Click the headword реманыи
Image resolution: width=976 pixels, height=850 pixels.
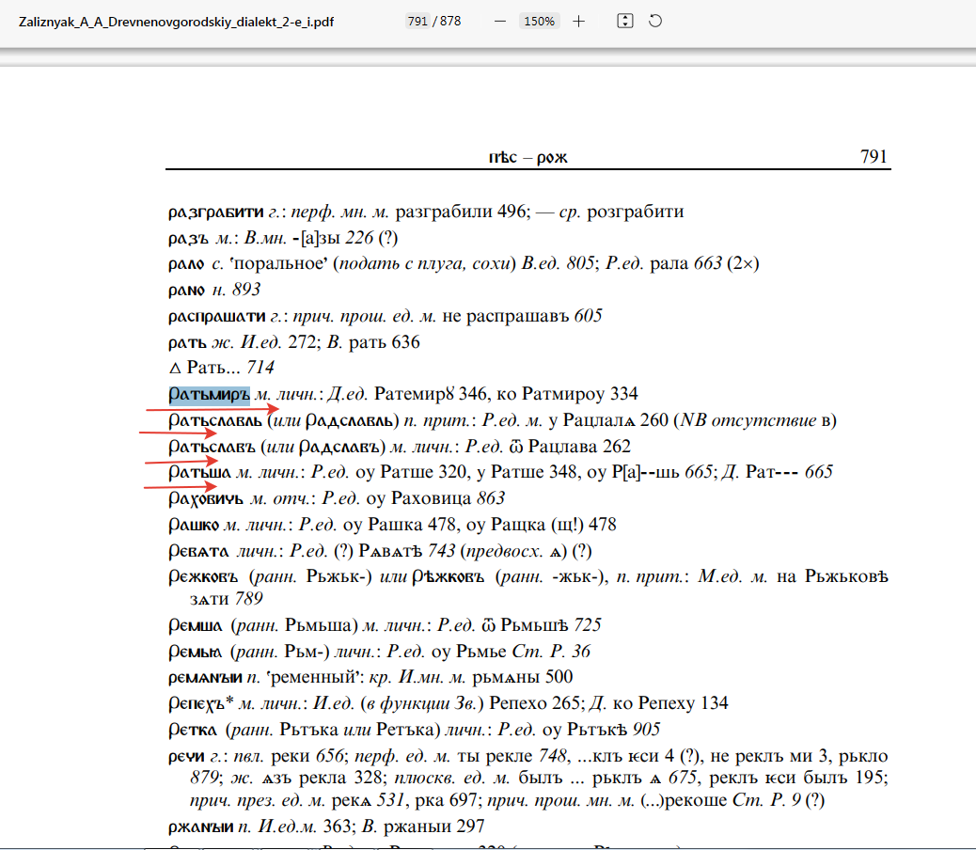coord(205,678)
